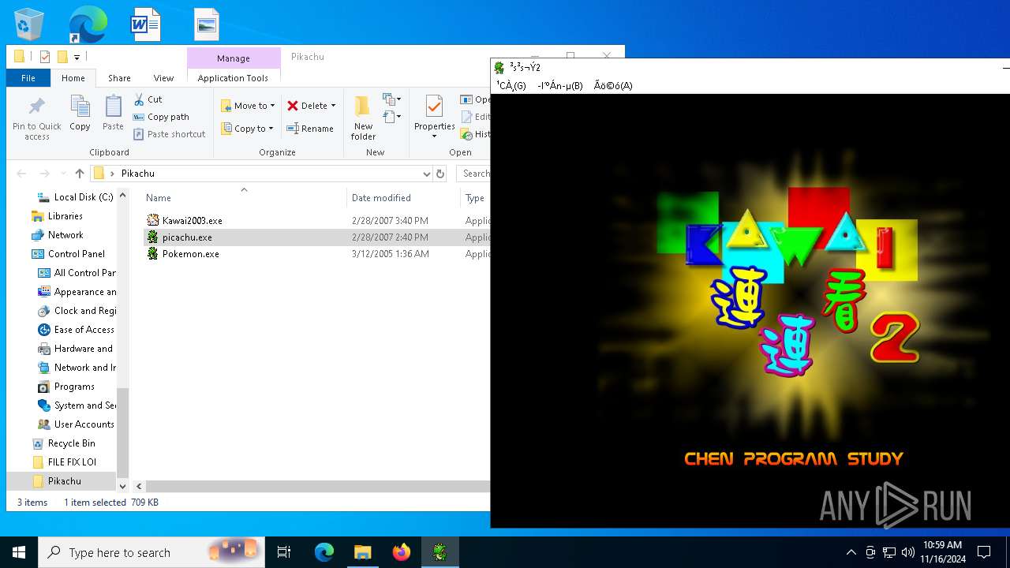Screen dimensions: 1010x568
Task: Open the (B) menu in game window
Action: (x=560, y=85)
